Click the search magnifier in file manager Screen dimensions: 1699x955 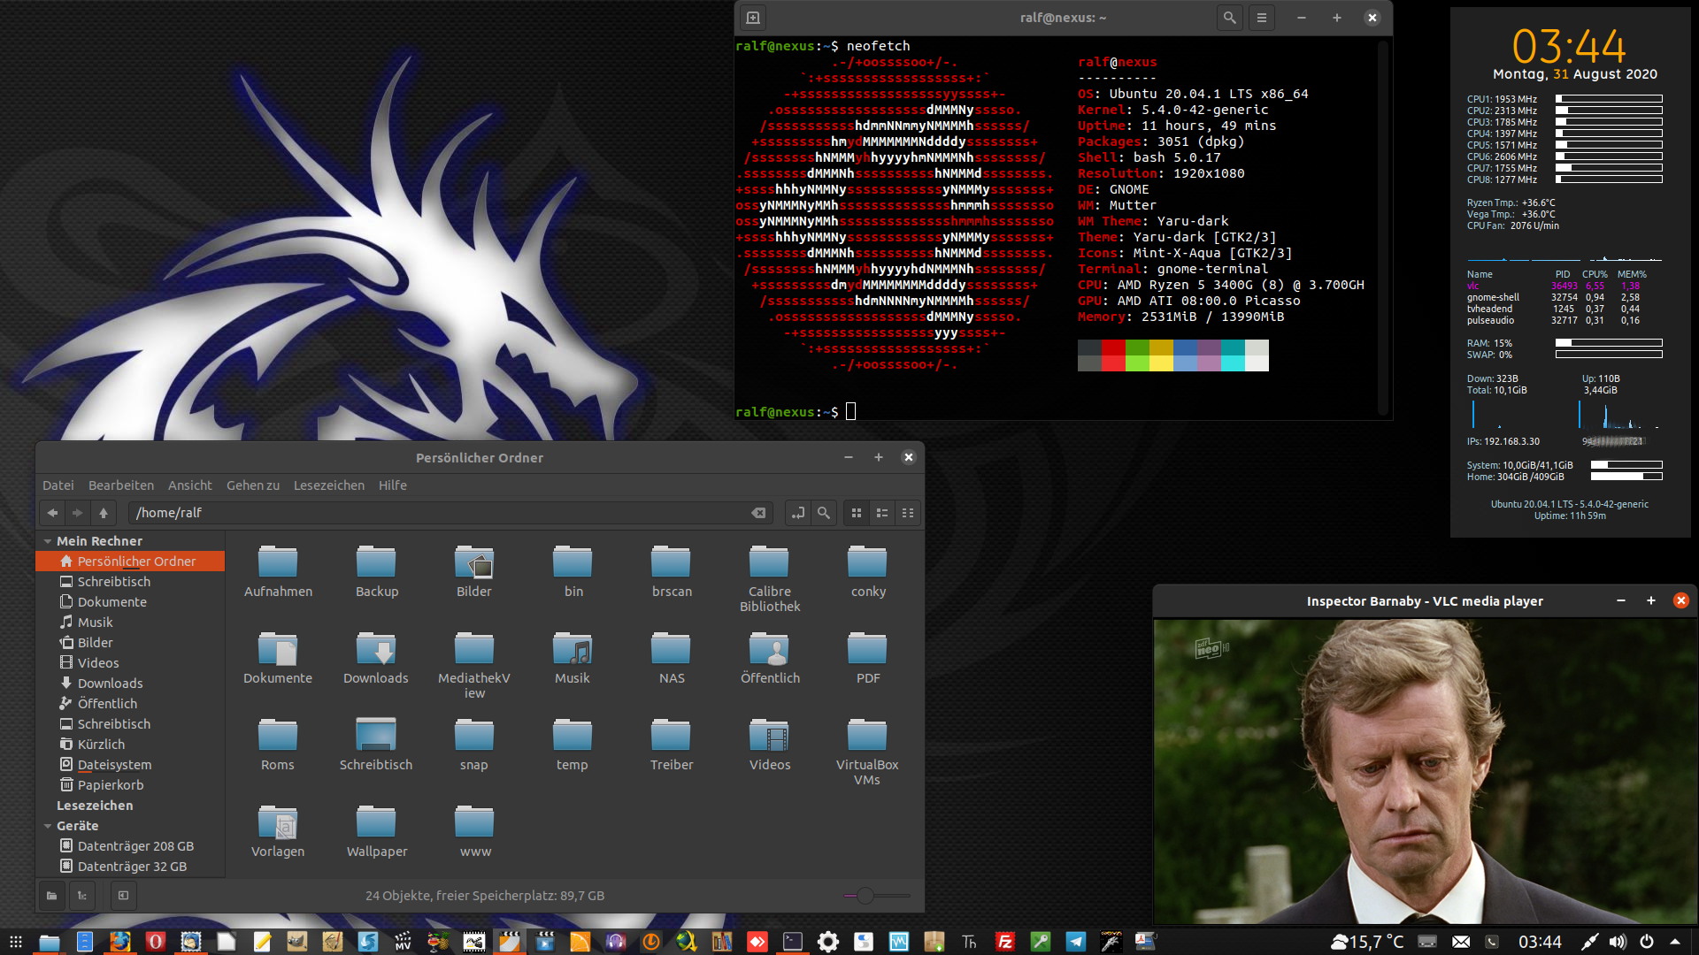coord(824,513)
